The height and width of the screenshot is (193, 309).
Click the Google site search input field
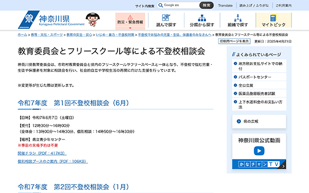pos(181,5)
